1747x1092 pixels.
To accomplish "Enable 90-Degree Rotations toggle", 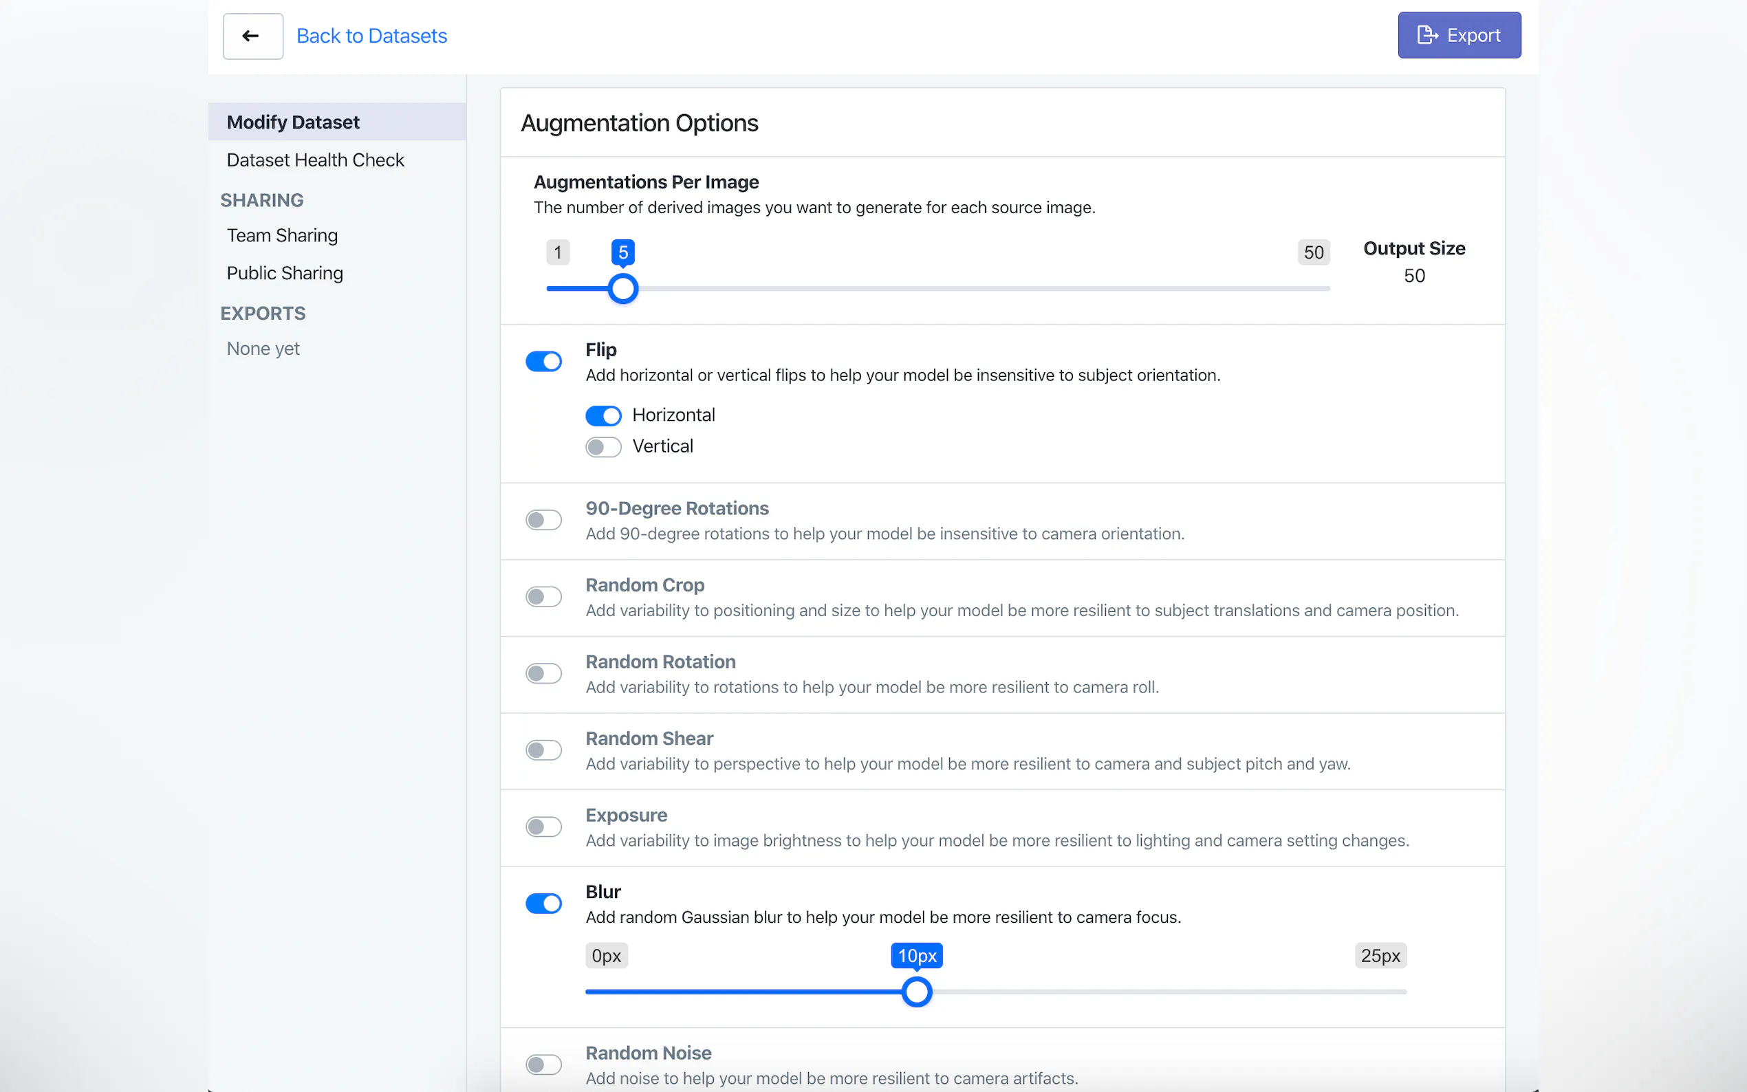I will point(543,520).
